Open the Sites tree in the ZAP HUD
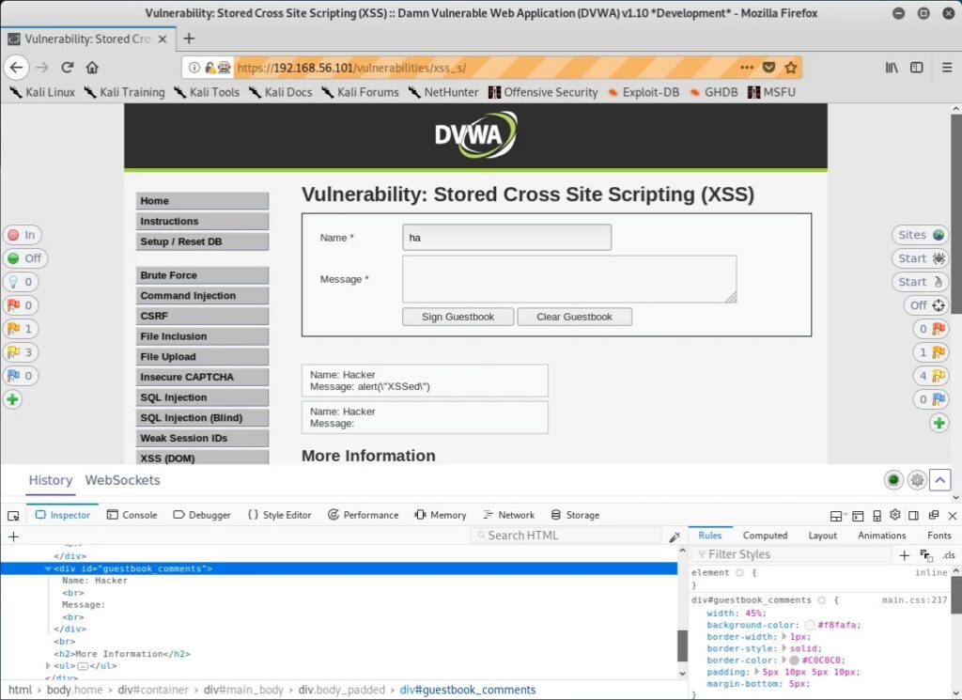 tap(921, 235)
